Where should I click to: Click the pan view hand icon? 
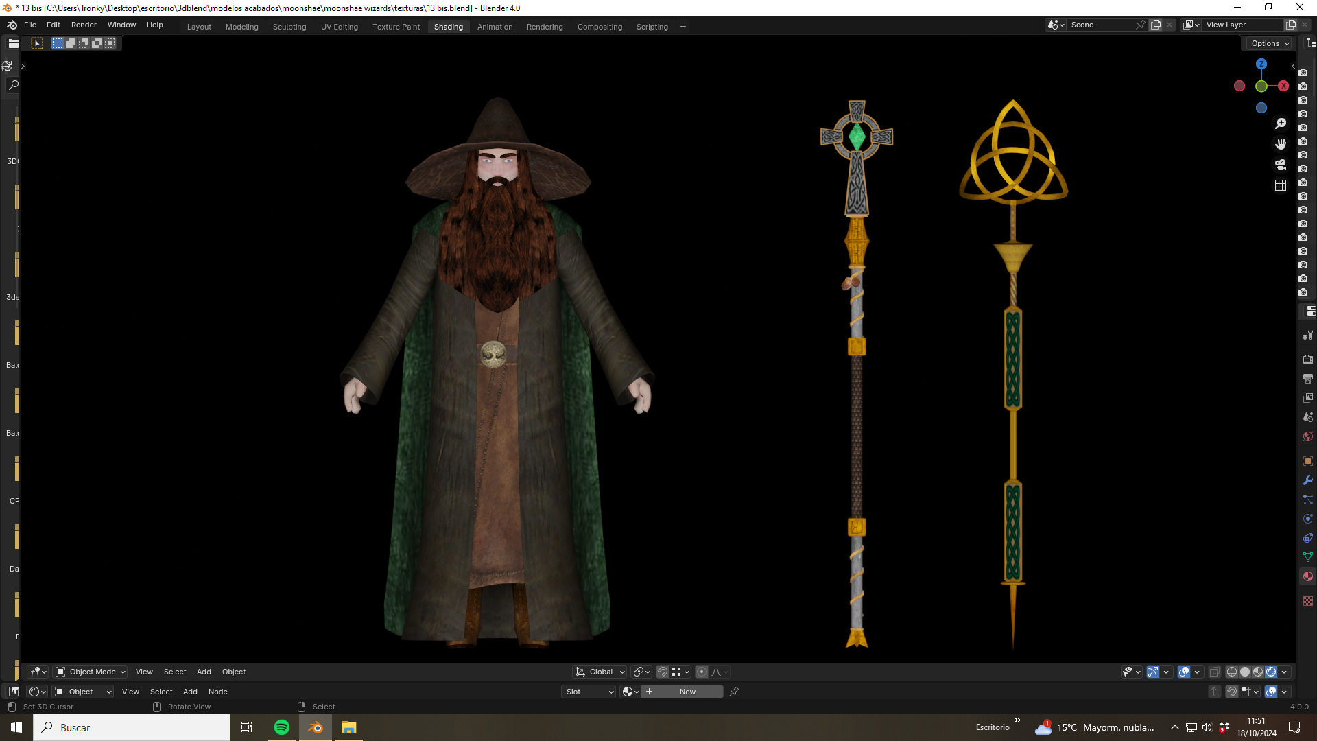pyautogui.click(x=1281, y=144)
